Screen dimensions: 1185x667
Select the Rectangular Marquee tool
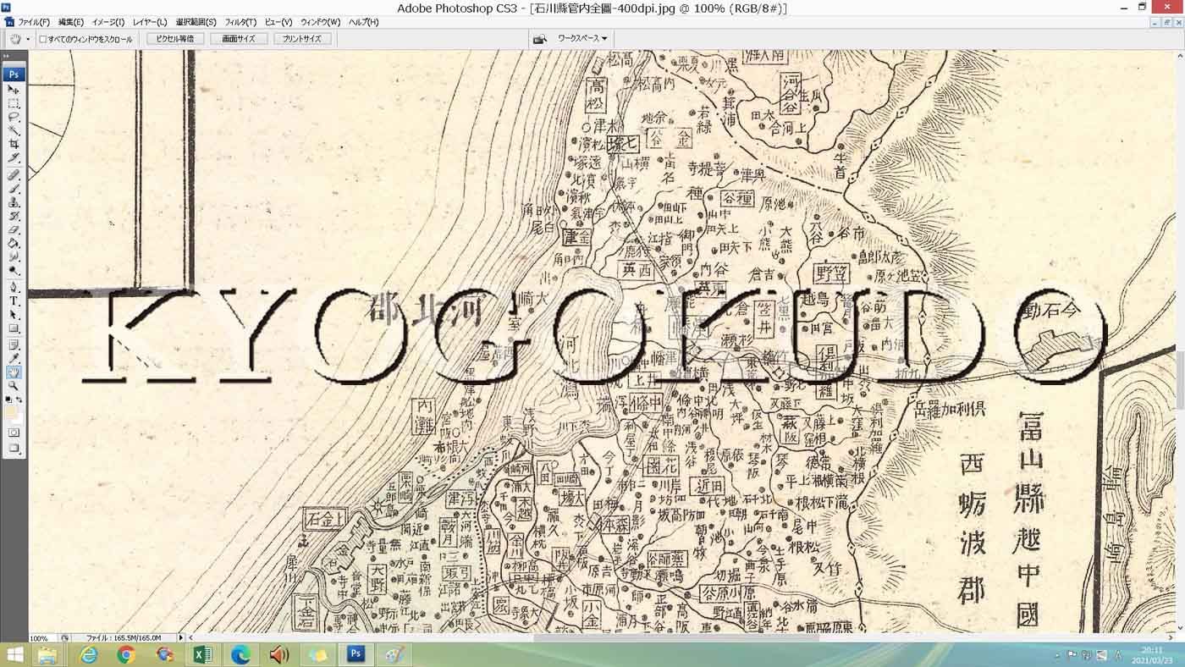(x=14, y=103)
